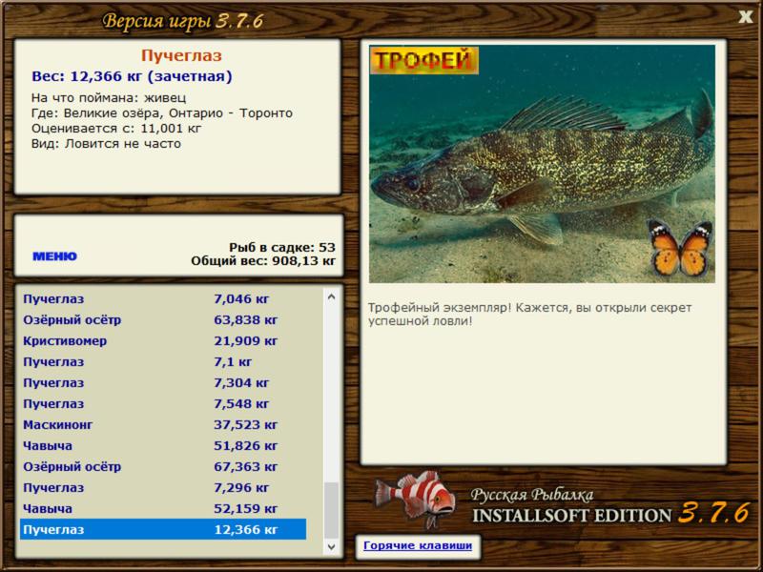763x572 pixels.
Task: Select Пучеглаз 7,046 кг row
Action: 163,298
